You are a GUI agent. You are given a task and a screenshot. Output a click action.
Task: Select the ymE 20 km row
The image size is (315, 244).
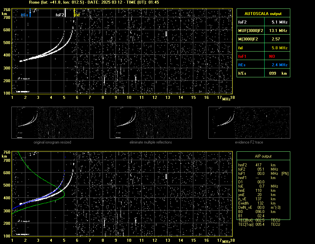[x=256, y=195]
